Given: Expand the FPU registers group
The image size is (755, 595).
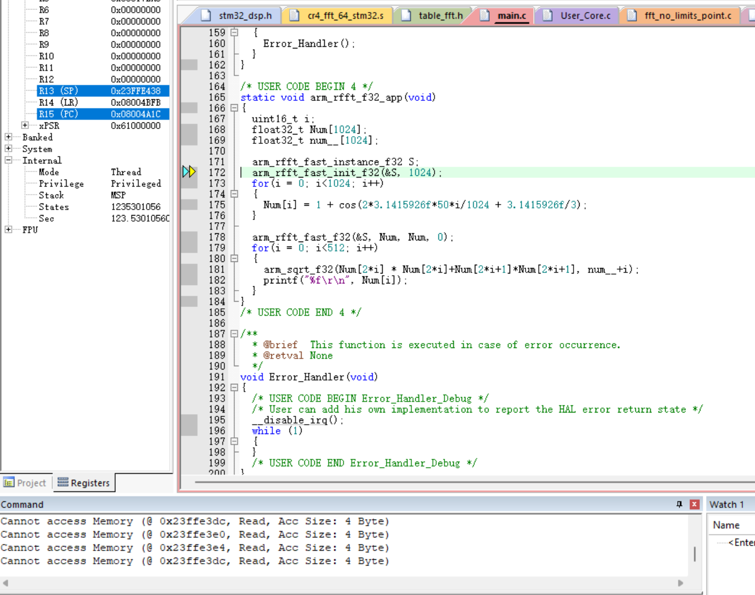Looking at the screenshot, I should [x=8, y=229].
